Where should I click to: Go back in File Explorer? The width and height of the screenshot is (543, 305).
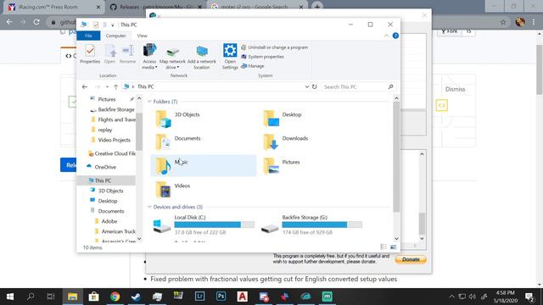[85, 86]
